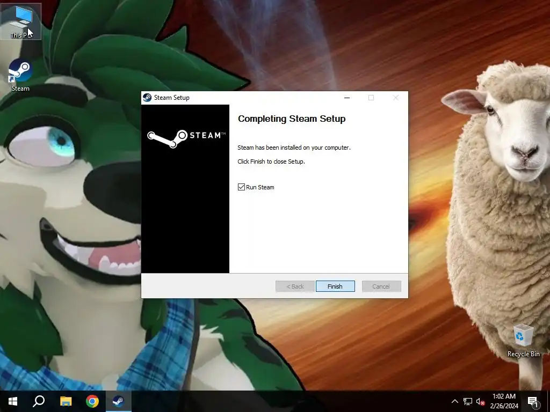The image size is (550, 412).
Task: Open the notification center icon
Action: click(533, 401)
